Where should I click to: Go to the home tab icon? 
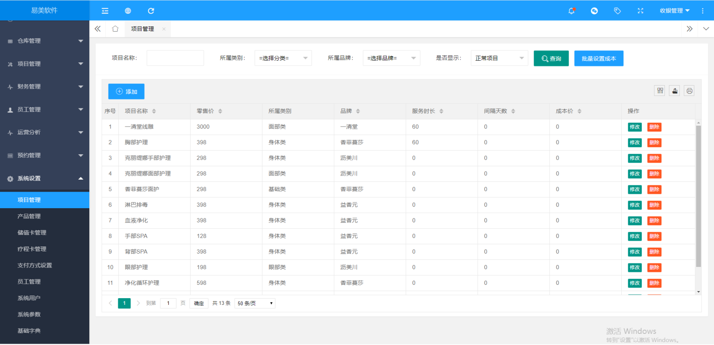point(115,29)
